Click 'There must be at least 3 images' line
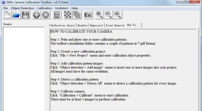 tap(88, 99)
